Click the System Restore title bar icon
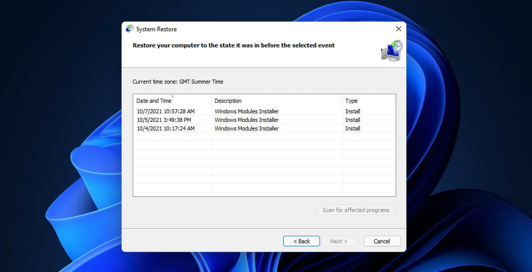This screenshot has width=532, height=272. [x=130, y=29]
